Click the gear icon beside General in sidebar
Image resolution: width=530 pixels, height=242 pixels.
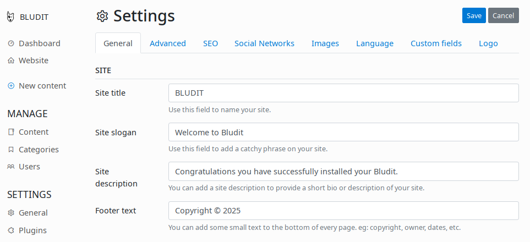click(11, 213)
